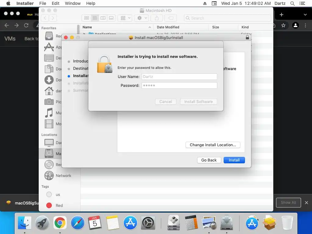Open the Help menu
312x234 pixels.
tap(91, 3)
